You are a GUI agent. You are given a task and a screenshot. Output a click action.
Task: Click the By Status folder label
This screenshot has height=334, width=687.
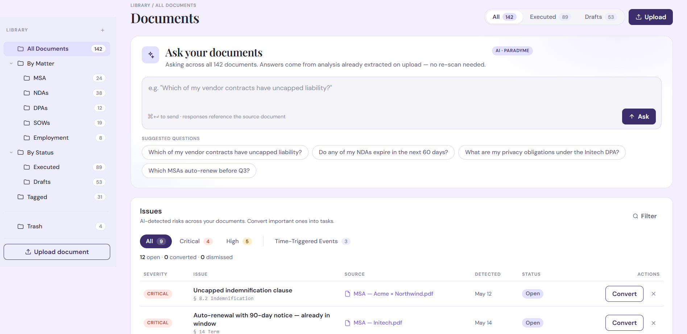[x=40, y=153]
